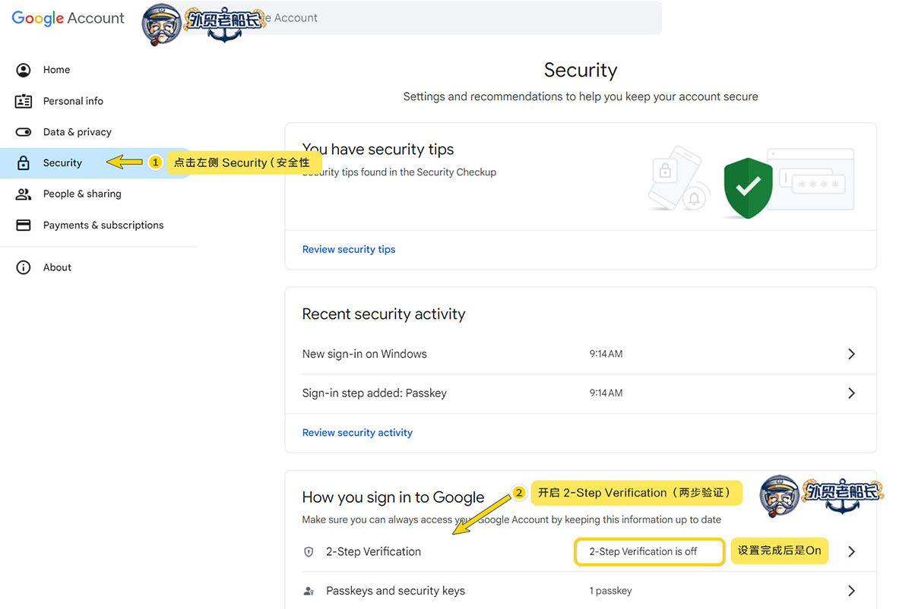Click the People & sharing icon

coord(24,194)
